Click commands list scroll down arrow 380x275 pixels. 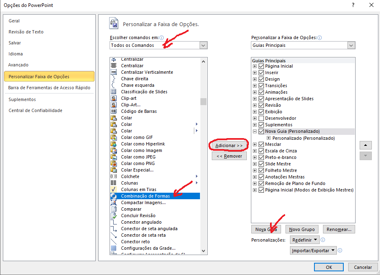pyautogui.click(x=203, y=251)
